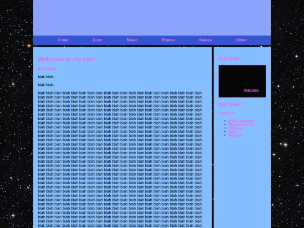Open the Home navigation link

[63, 40]
